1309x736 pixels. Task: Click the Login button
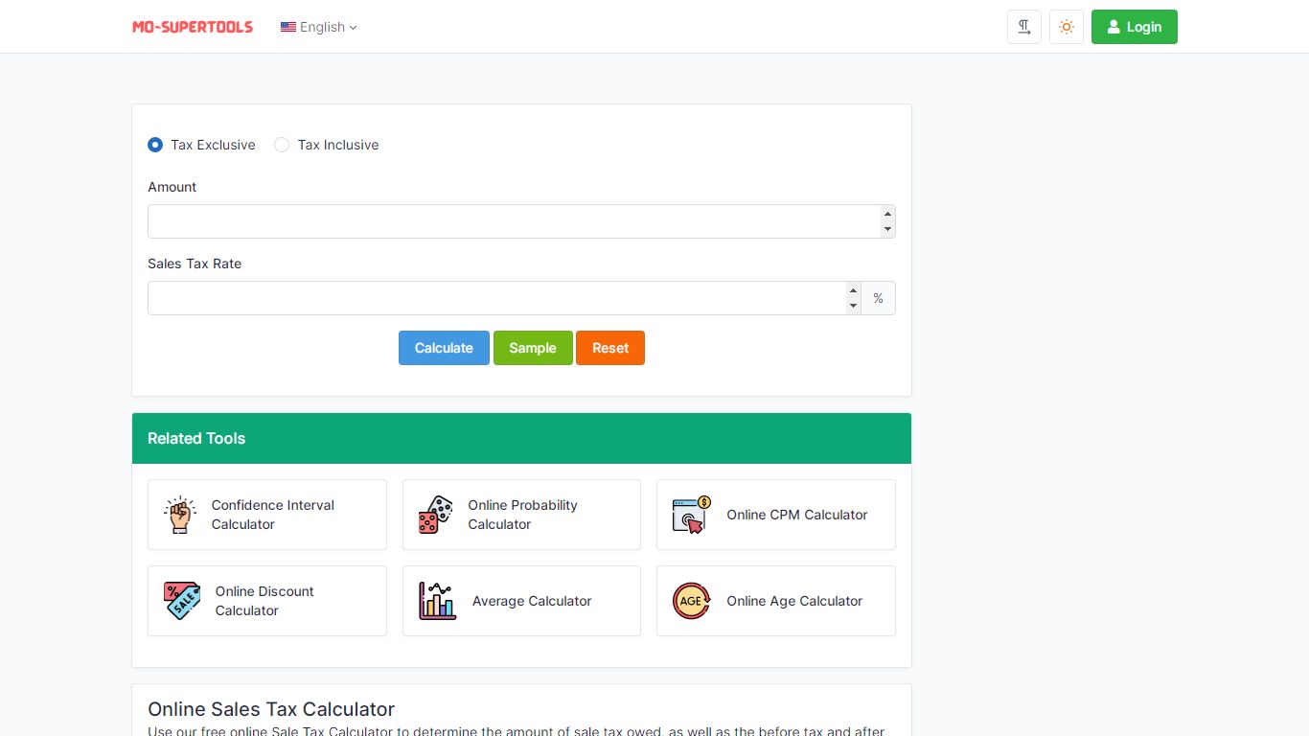(1135, 27)
